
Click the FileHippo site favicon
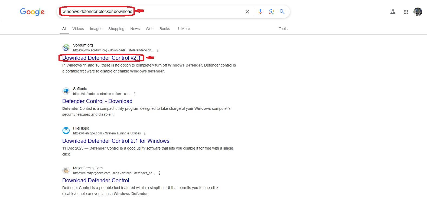pyautogui.click(x=66, y=131)
